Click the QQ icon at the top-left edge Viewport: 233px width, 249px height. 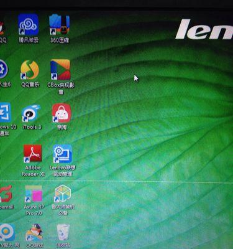(x=2, y=28)
